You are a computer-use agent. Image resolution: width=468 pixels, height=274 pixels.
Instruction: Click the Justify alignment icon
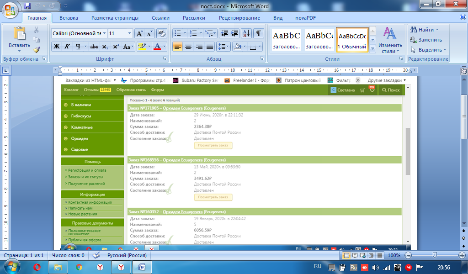click(210, 47)
